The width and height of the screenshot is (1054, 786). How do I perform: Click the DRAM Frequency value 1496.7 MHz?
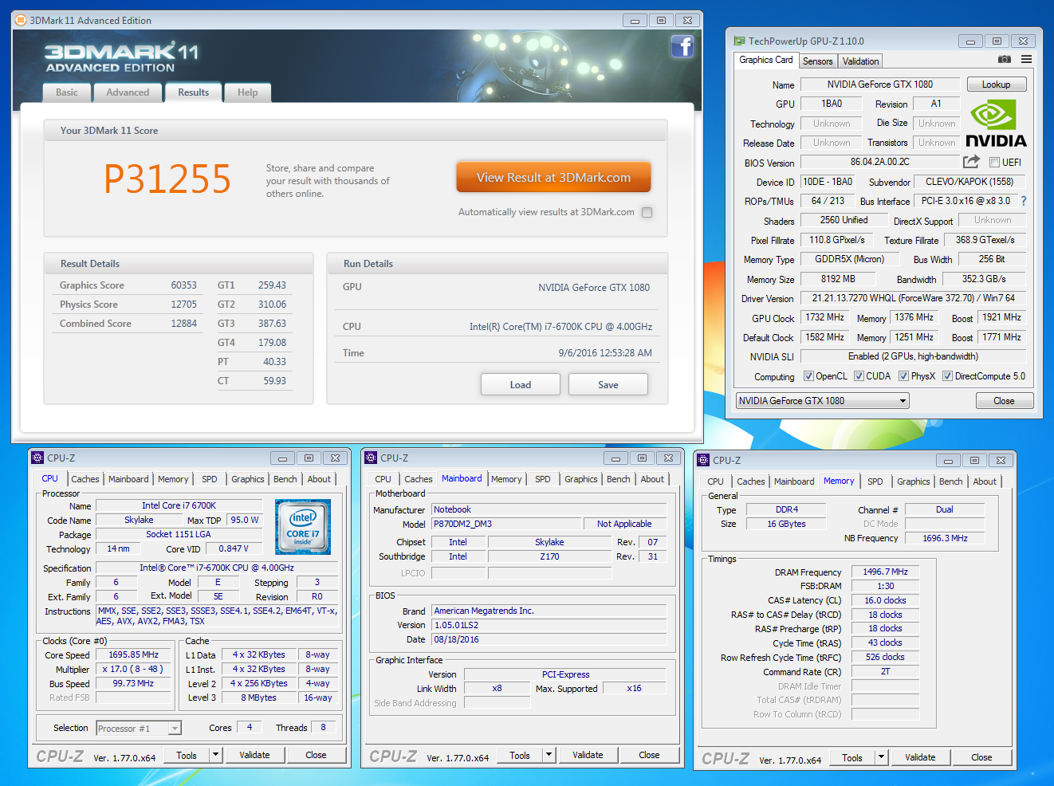[x=886, y=572]
